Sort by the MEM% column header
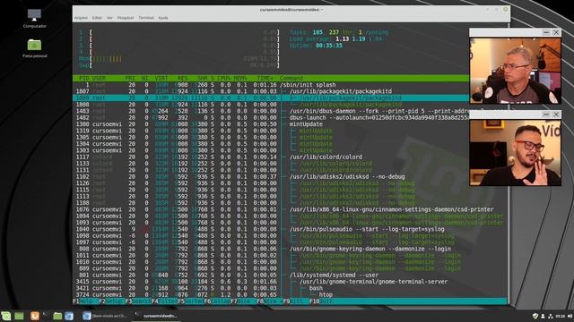The width and height of the screenshot is (574, 322). [x=240, y=78]
